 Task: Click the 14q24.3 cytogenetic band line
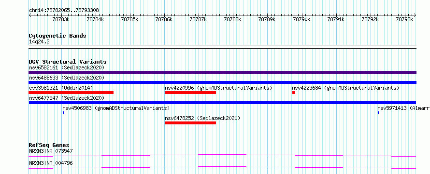click(x=222, y=47)
